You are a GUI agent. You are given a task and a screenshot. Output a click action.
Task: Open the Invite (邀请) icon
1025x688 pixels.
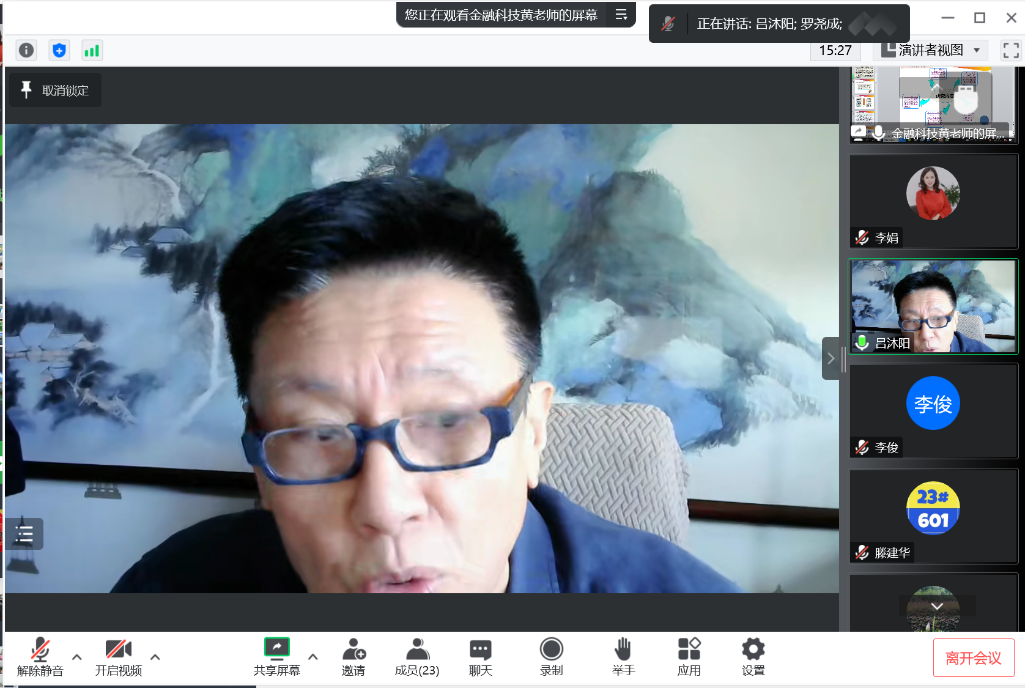point(353,657)
